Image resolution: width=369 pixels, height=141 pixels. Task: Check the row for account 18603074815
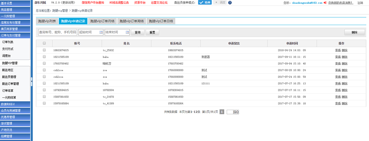44,50
